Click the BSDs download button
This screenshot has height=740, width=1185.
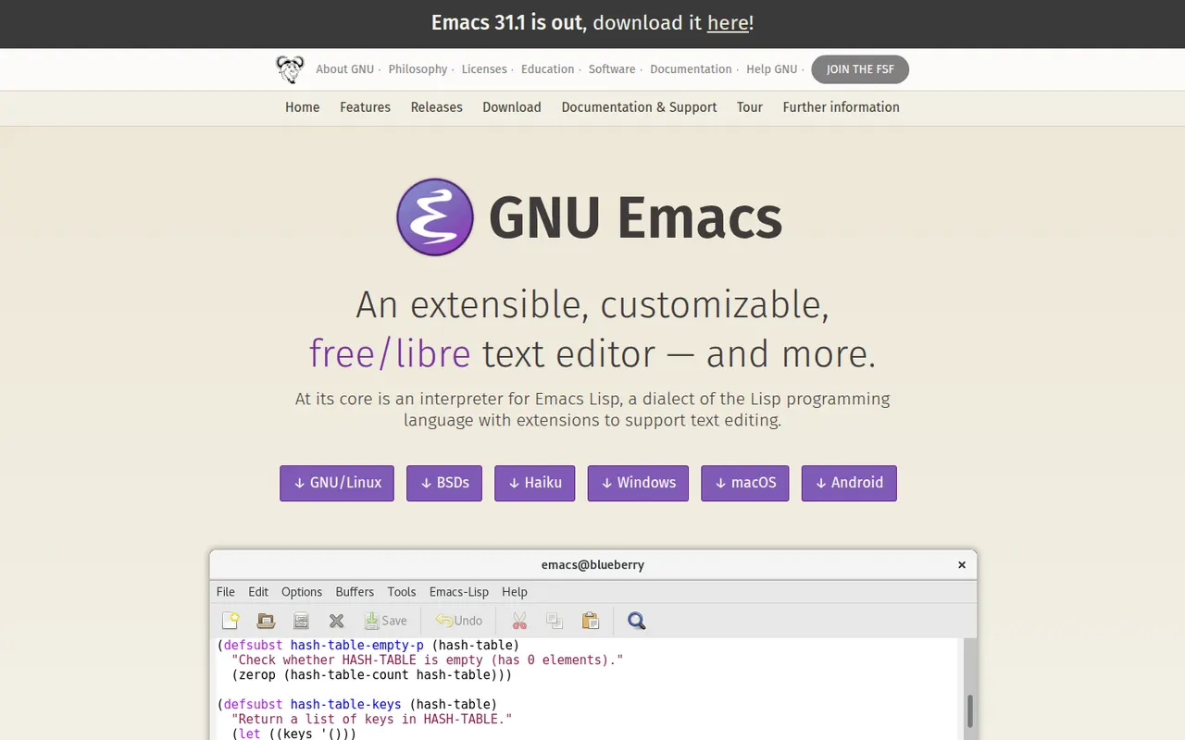[x=444, y=483]
